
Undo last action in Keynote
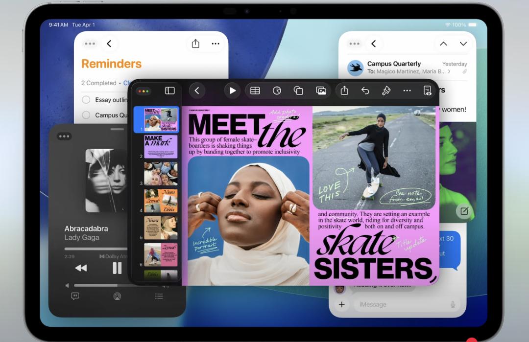pyautogui.click(x=365, y=91)
